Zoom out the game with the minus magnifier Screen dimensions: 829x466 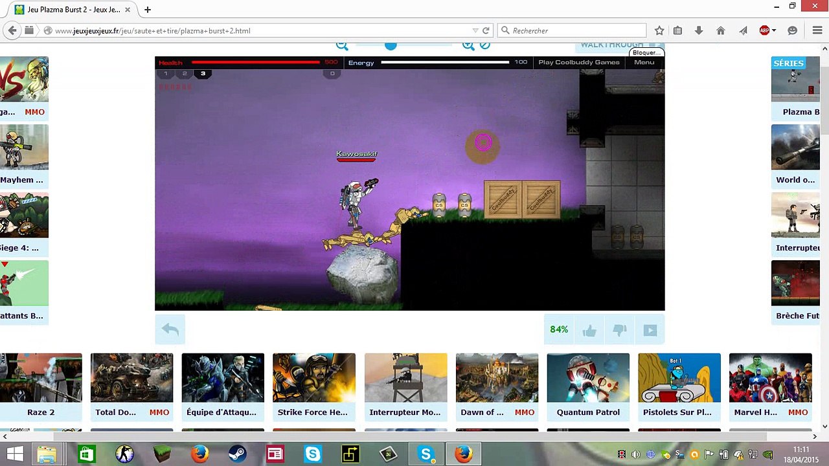tap(342, 45)
